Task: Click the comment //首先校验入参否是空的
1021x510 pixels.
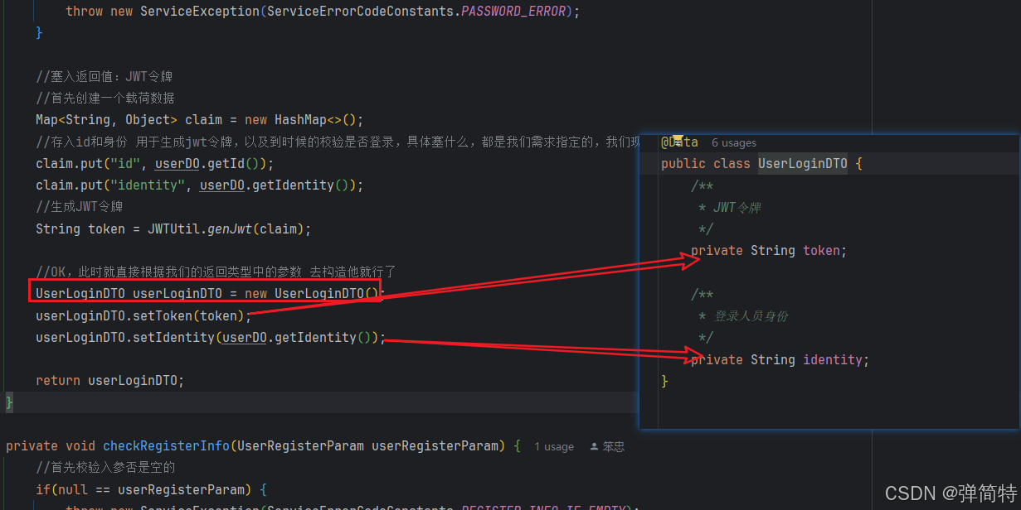Action: [x=105, y=467]
